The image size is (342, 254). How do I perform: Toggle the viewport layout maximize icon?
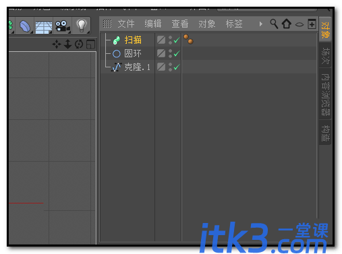tap(90, 44)
